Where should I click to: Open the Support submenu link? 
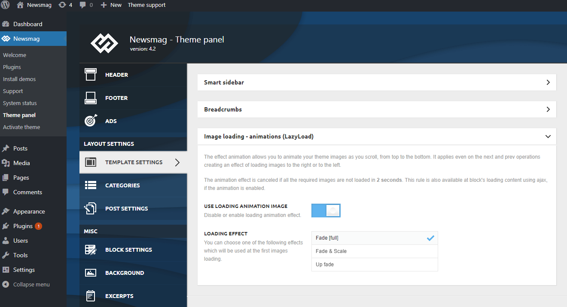(13, 91)
